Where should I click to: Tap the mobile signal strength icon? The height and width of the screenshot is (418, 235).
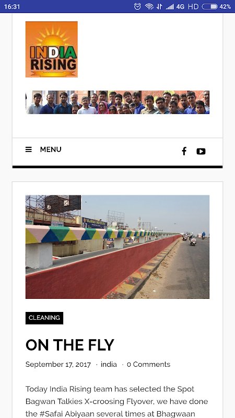170,6
